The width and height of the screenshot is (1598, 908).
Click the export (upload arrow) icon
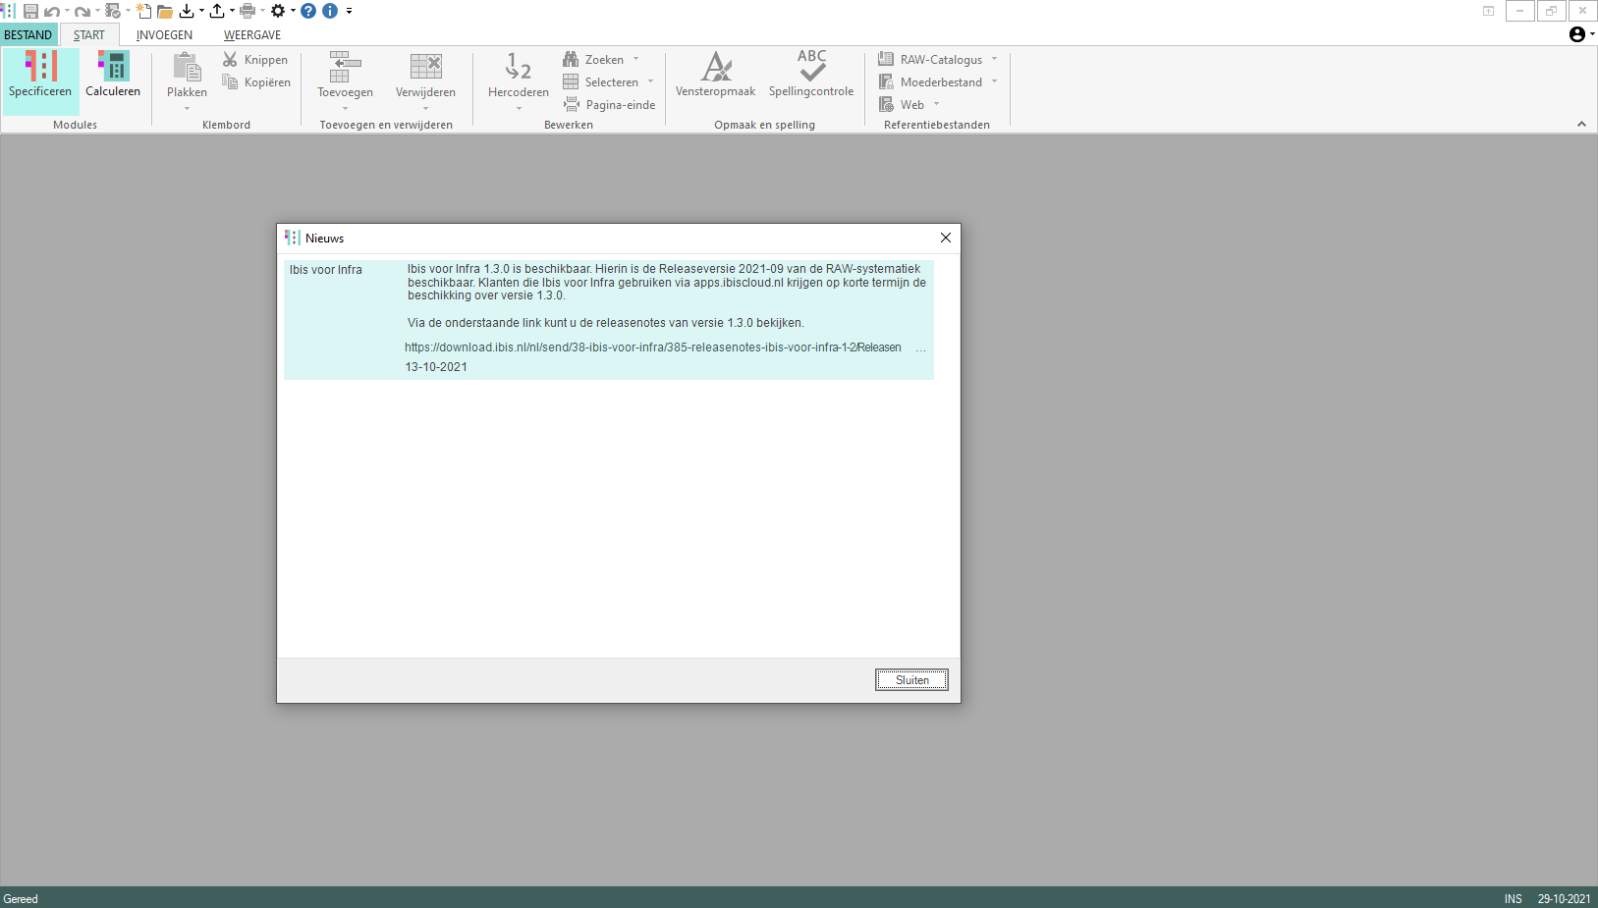coord(217,11)
